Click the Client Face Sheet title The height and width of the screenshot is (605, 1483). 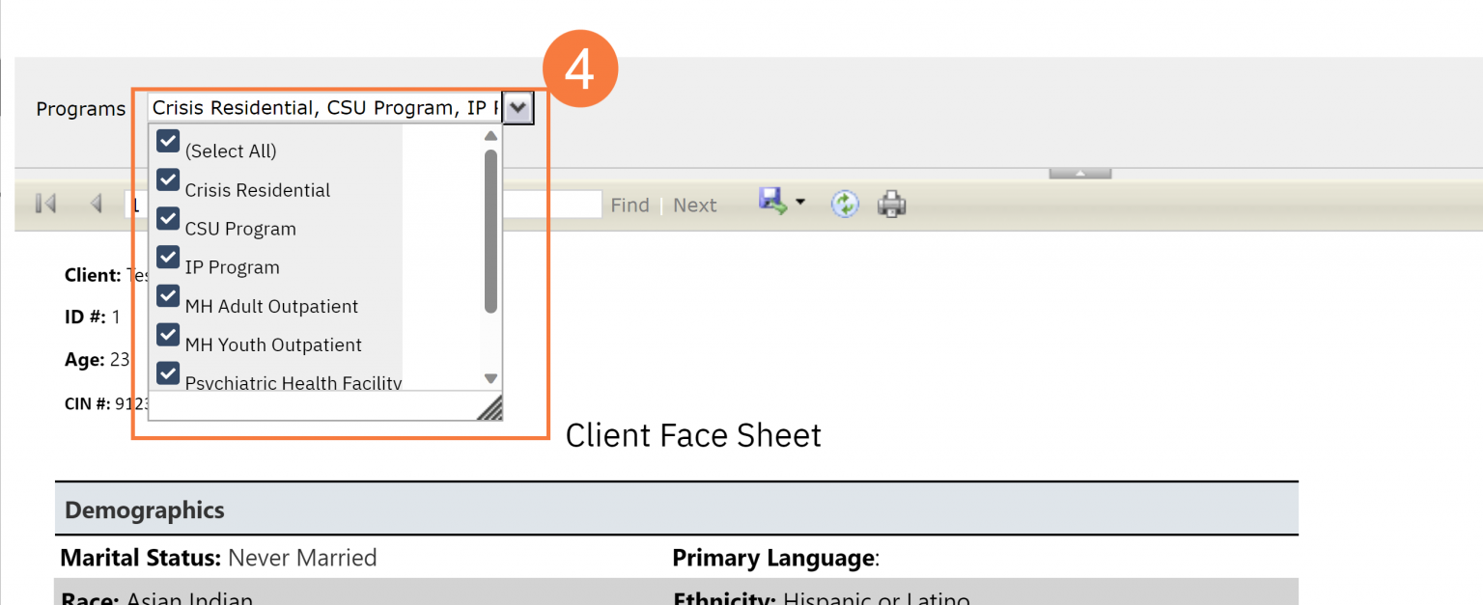tap(693, 435)
